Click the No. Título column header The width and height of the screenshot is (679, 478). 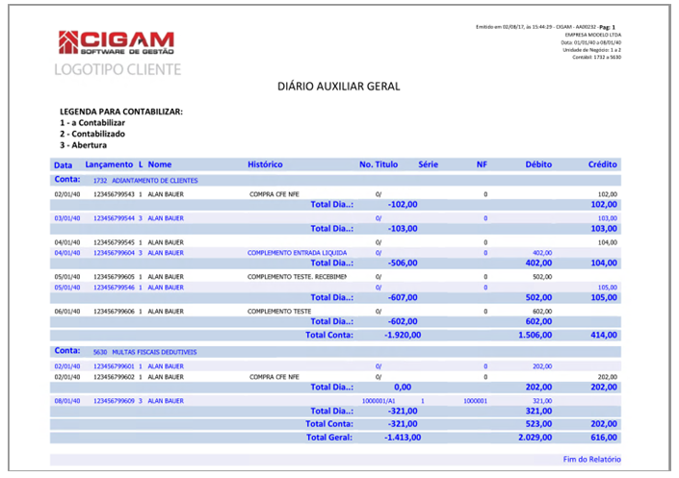pos(379,164)
